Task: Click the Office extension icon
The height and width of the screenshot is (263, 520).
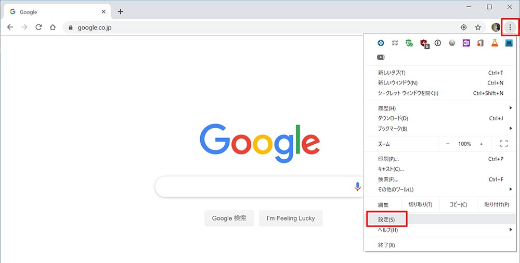Action: pos(480,43)
